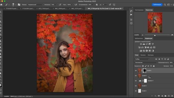
Task: Hide the Слой 5 layer
Action: pos(136,71)
